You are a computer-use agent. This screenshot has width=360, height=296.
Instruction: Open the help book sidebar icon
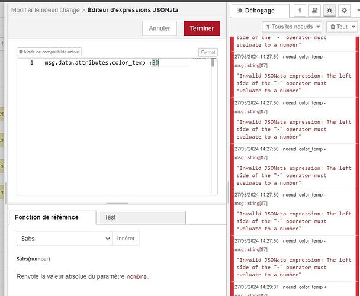click(314, 11)
